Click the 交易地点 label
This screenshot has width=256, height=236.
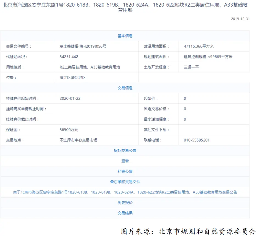(15, 140)
